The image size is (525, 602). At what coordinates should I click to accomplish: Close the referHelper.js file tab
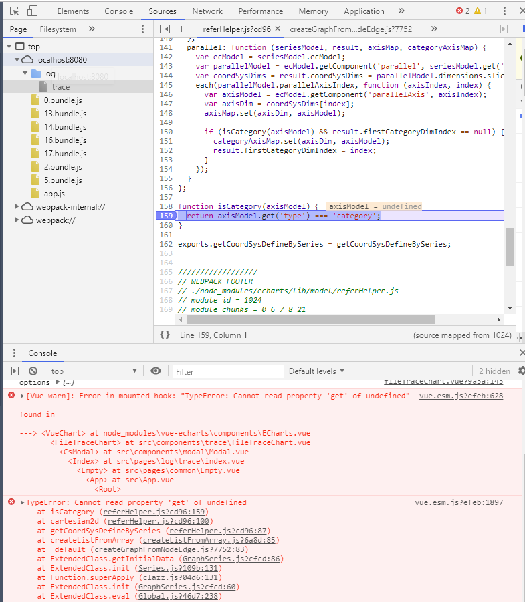pos(277,29)
